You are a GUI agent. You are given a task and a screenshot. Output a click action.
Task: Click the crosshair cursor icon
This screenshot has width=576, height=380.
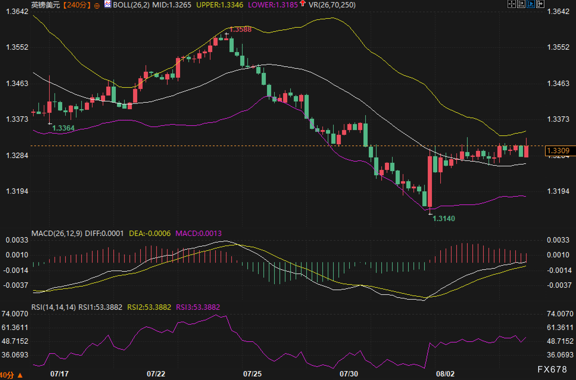[x=511, y=4]
